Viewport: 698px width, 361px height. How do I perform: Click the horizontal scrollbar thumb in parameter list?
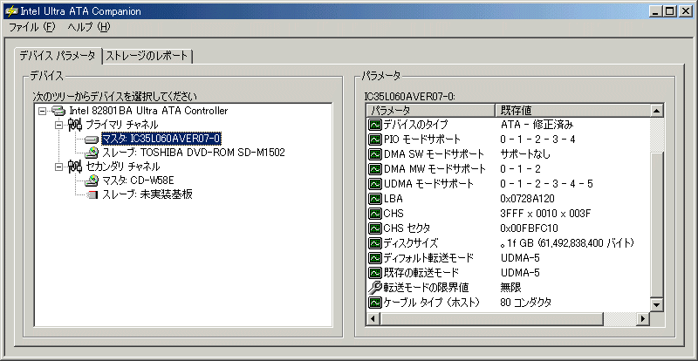(490, 319)
